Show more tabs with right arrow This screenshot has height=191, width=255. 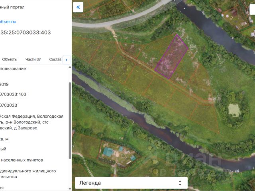click(x=67, y=60)
